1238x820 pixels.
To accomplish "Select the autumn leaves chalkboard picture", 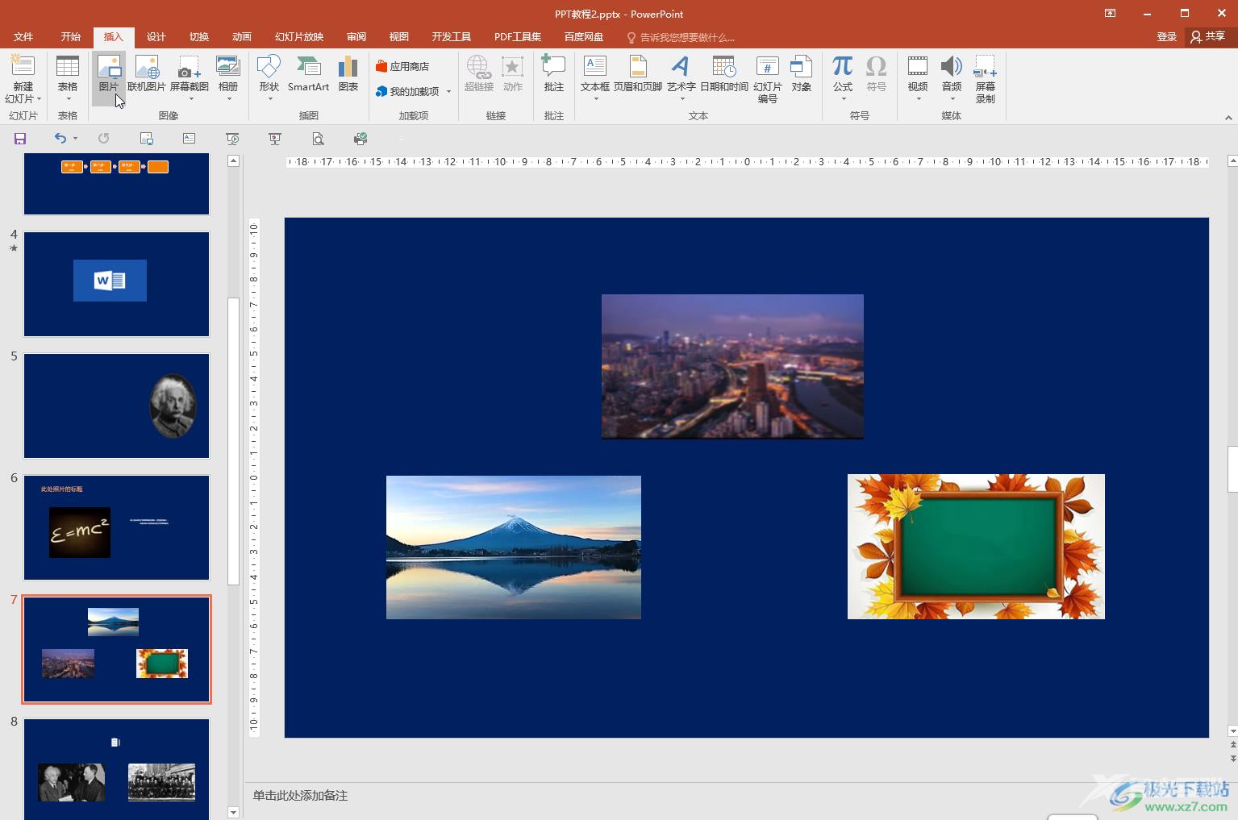I will (976, 547).
